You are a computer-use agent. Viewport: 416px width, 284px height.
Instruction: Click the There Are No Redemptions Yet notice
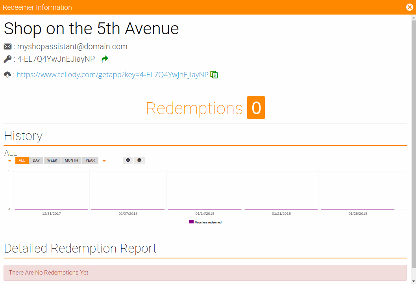click(x=205, y=273)
